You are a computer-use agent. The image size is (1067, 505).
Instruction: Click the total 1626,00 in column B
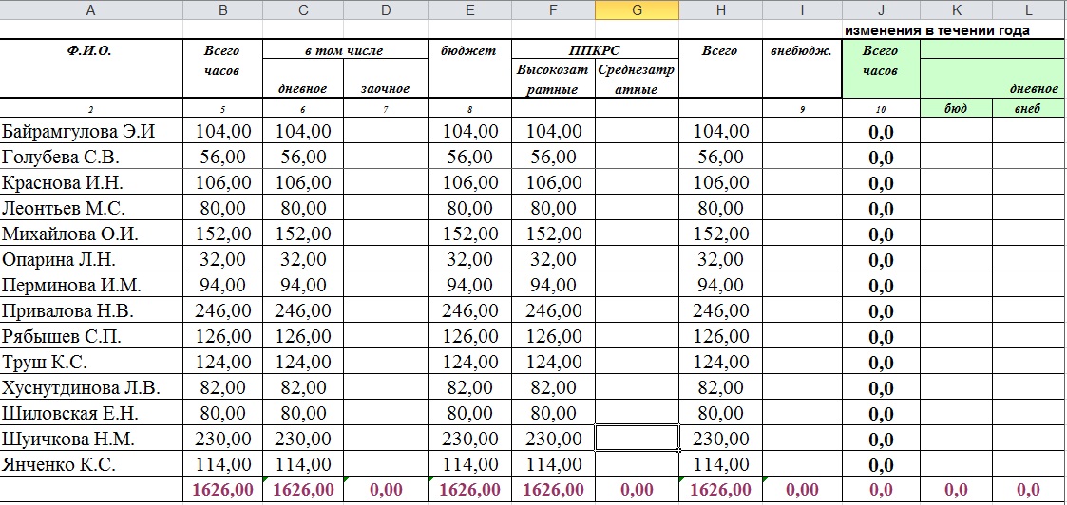pyautogui.click(x=222, y=490)
